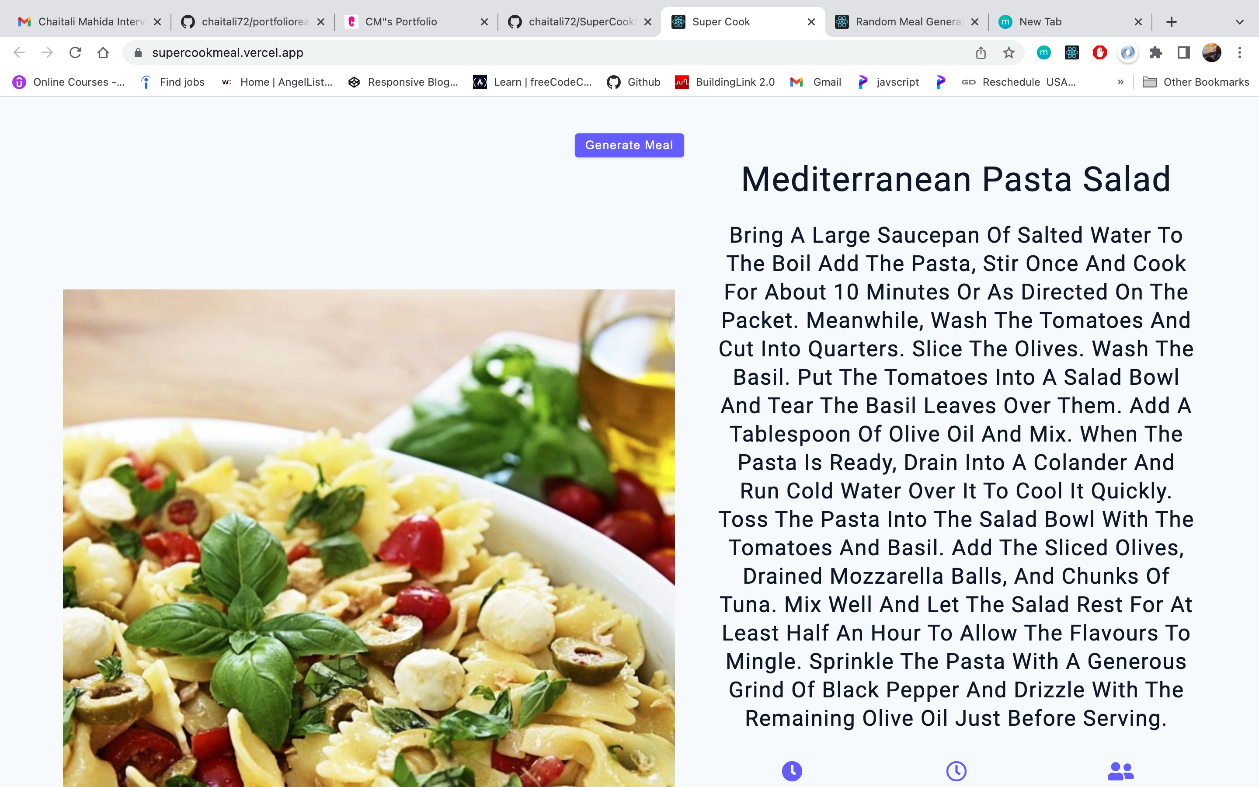Open Online Courses bookmark
The height and width of the screenshot is (787, 1259).
[69, 82]
